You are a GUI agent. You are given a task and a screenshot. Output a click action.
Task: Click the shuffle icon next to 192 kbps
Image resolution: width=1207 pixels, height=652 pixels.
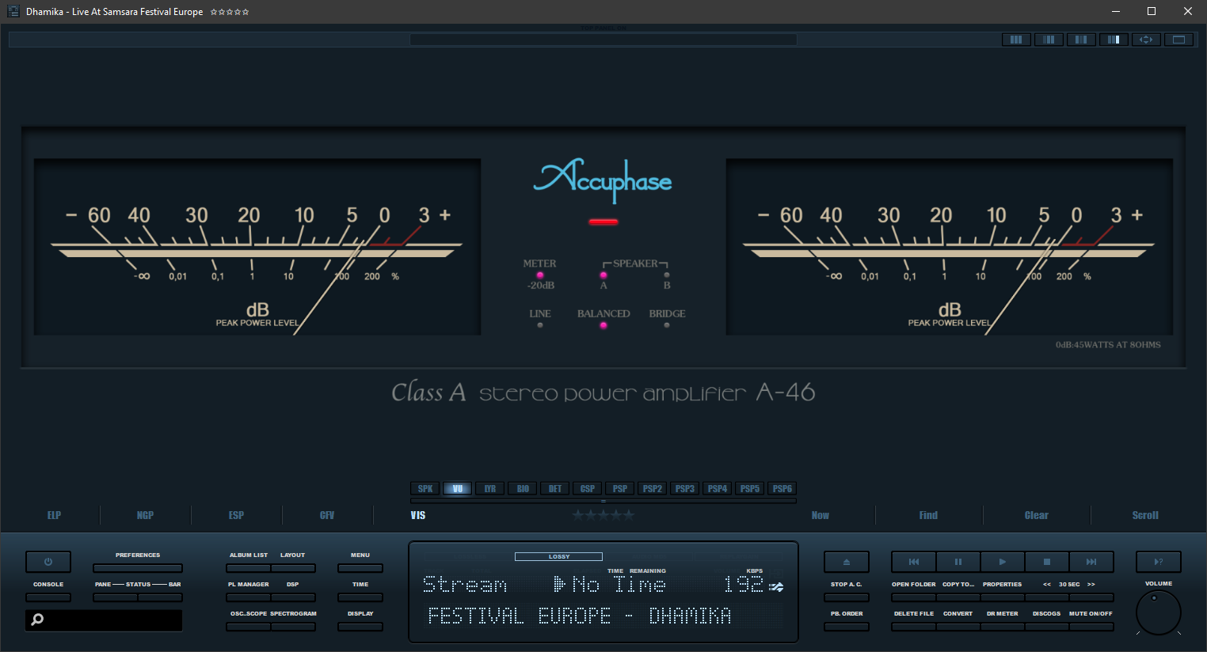[x=777, y=586]
